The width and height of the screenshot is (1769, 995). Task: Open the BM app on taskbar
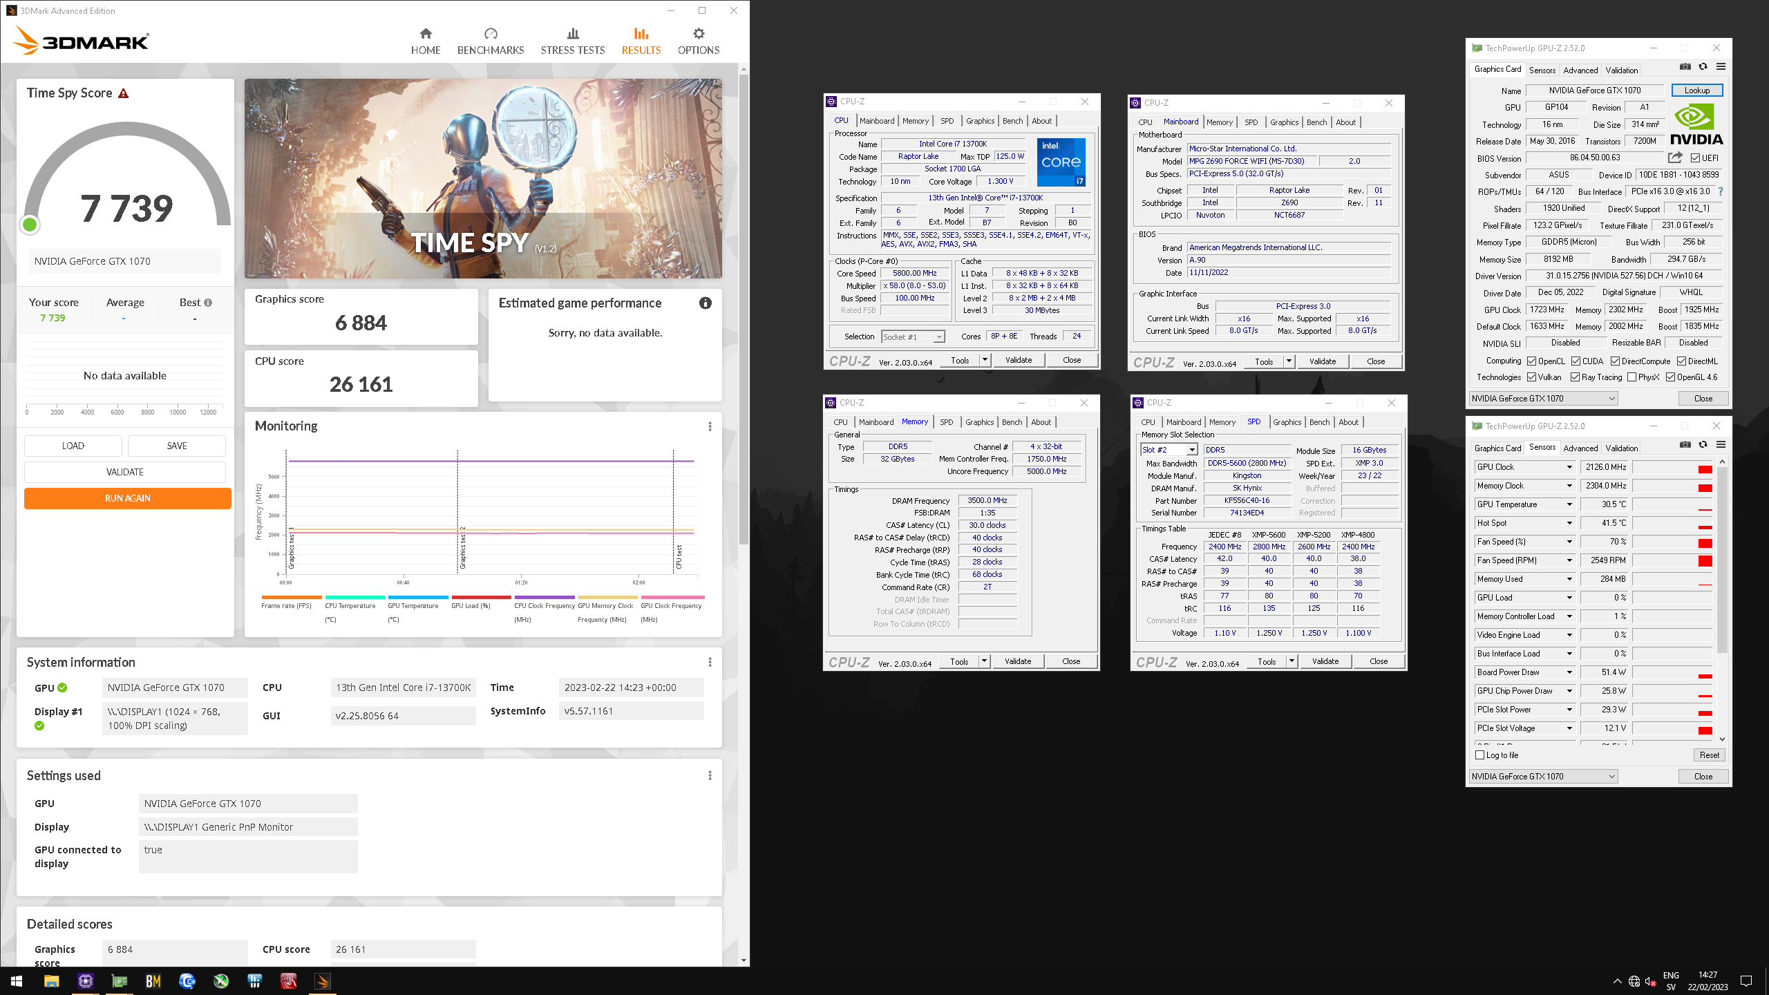click(153, 981)
